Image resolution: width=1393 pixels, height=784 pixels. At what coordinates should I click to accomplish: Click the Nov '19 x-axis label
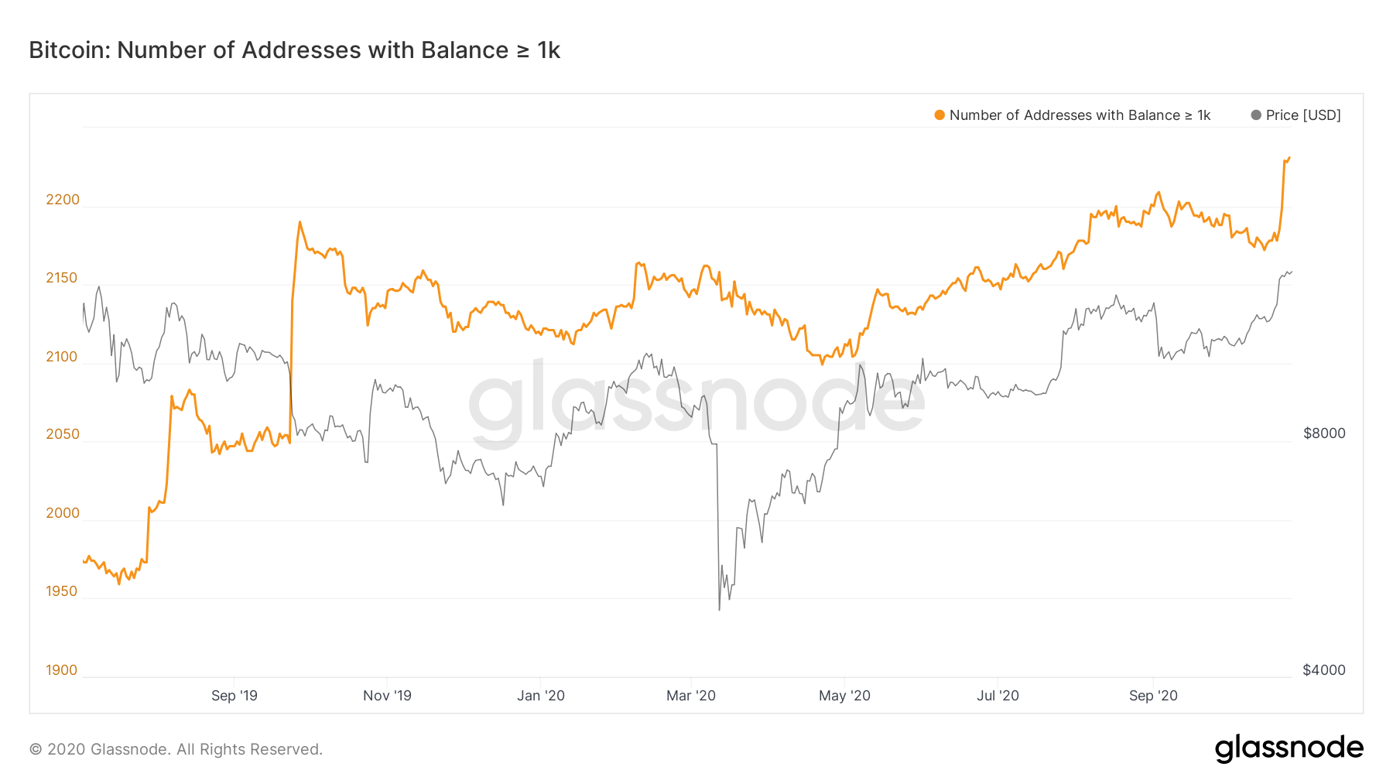[x=387, y=696]
